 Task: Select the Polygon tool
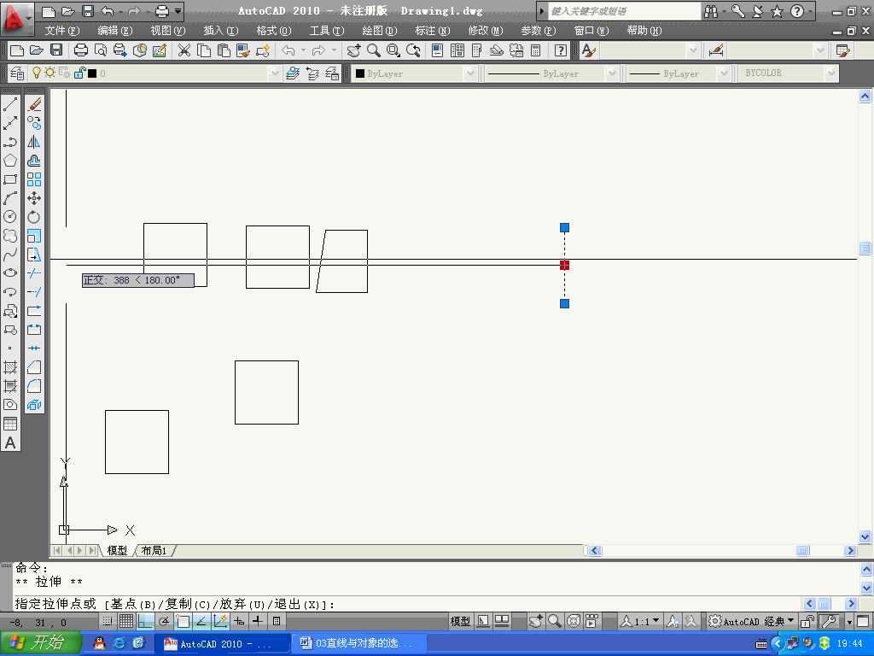tap(10, 161)
